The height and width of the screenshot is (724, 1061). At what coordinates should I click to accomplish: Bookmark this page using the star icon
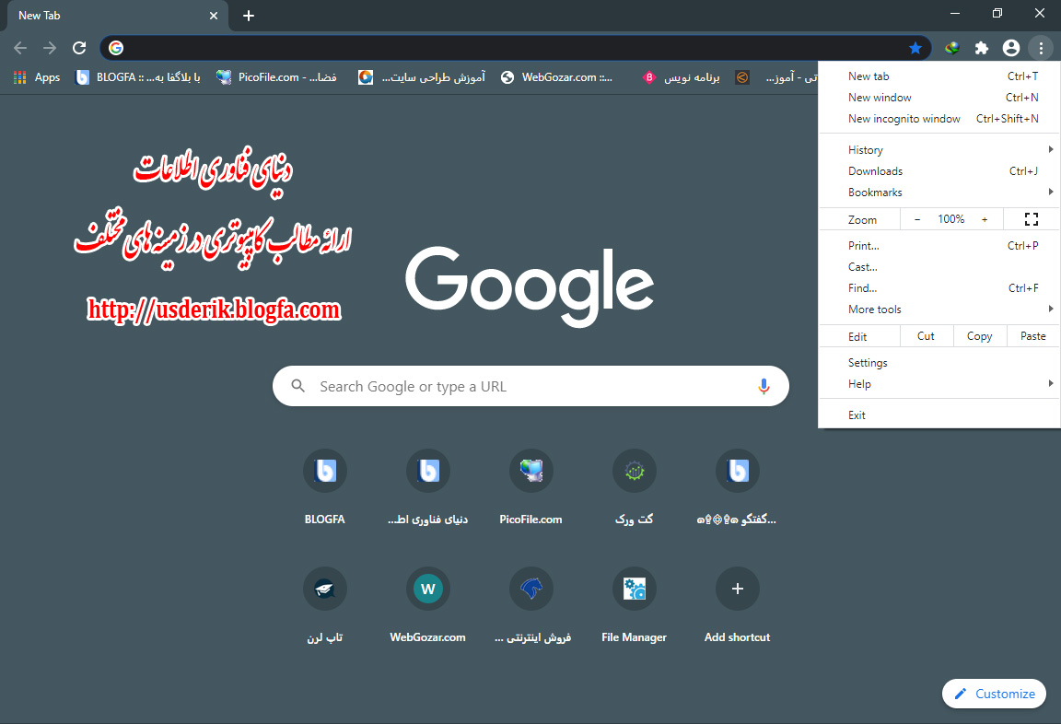tap(915, 47)
